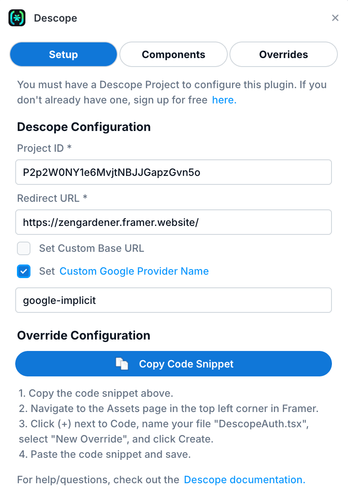Sign up for Descope via the here link

pos(224,100)
